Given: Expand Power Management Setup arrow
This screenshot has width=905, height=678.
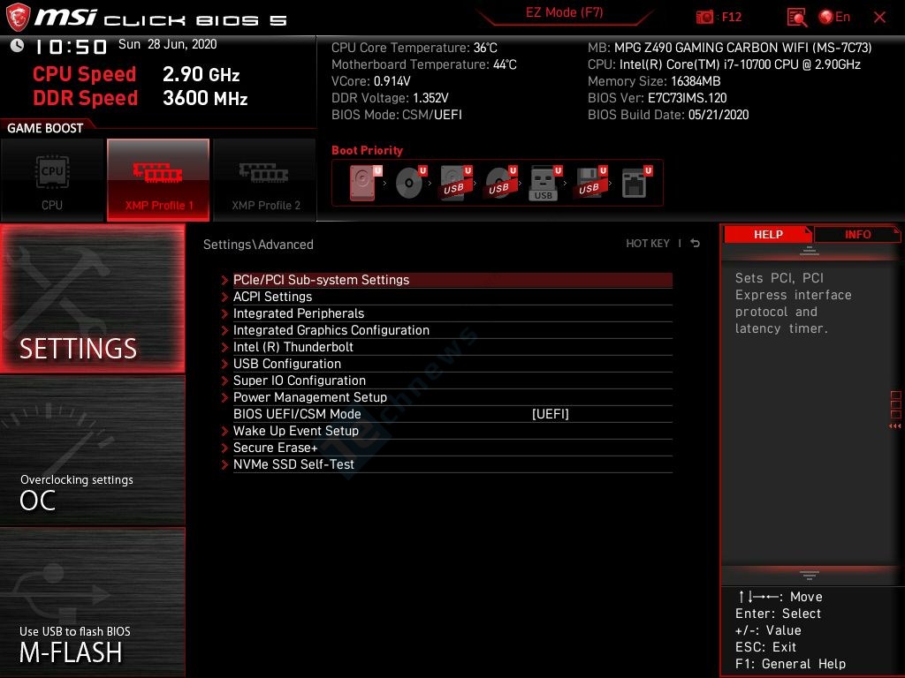Looking at the screenshot, I should (x=225, y=397).
